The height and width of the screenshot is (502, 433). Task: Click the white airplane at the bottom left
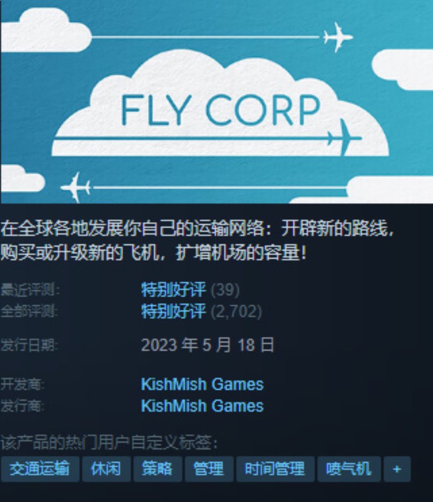click(76, 188)
